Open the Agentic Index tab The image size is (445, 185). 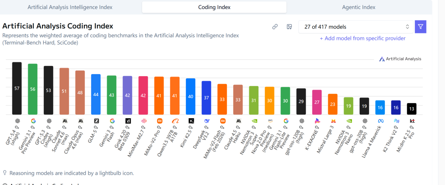tap(358, 7)
